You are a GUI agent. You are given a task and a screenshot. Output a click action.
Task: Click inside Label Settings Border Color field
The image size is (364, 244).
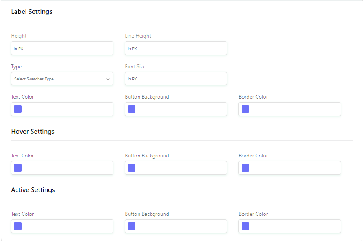[x=290, y=109]
